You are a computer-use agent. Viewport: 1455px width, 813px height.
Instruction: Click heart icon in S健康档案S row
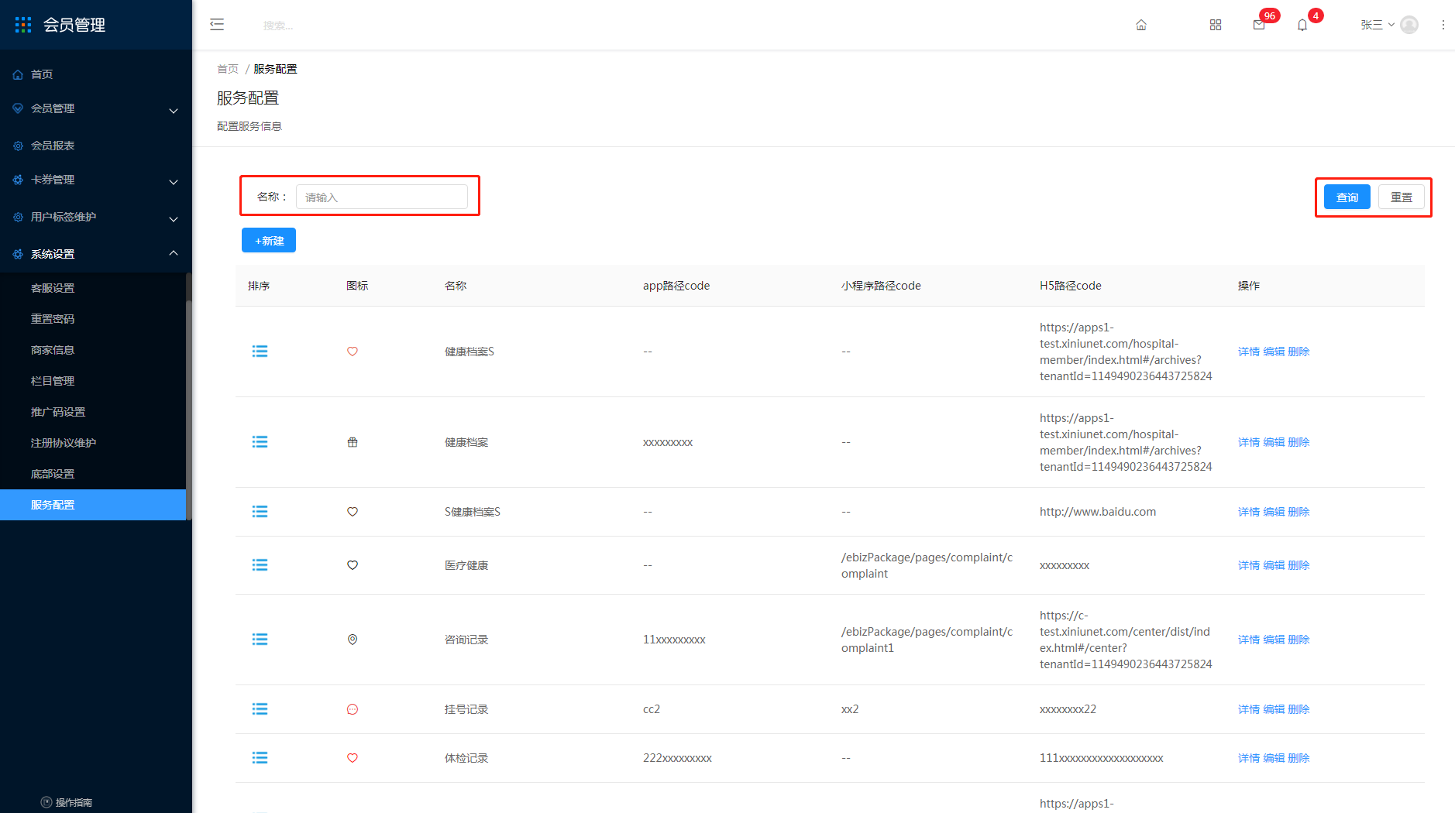coord(353,512)
